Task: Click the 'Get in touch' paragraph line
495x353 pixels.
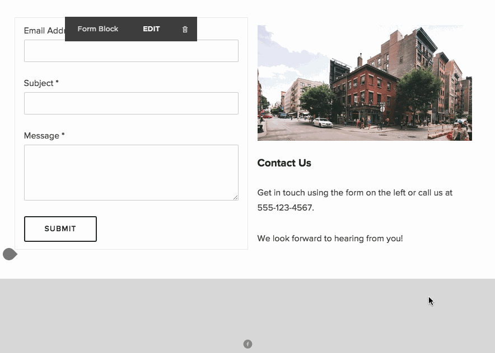Action: pos(354,193)
